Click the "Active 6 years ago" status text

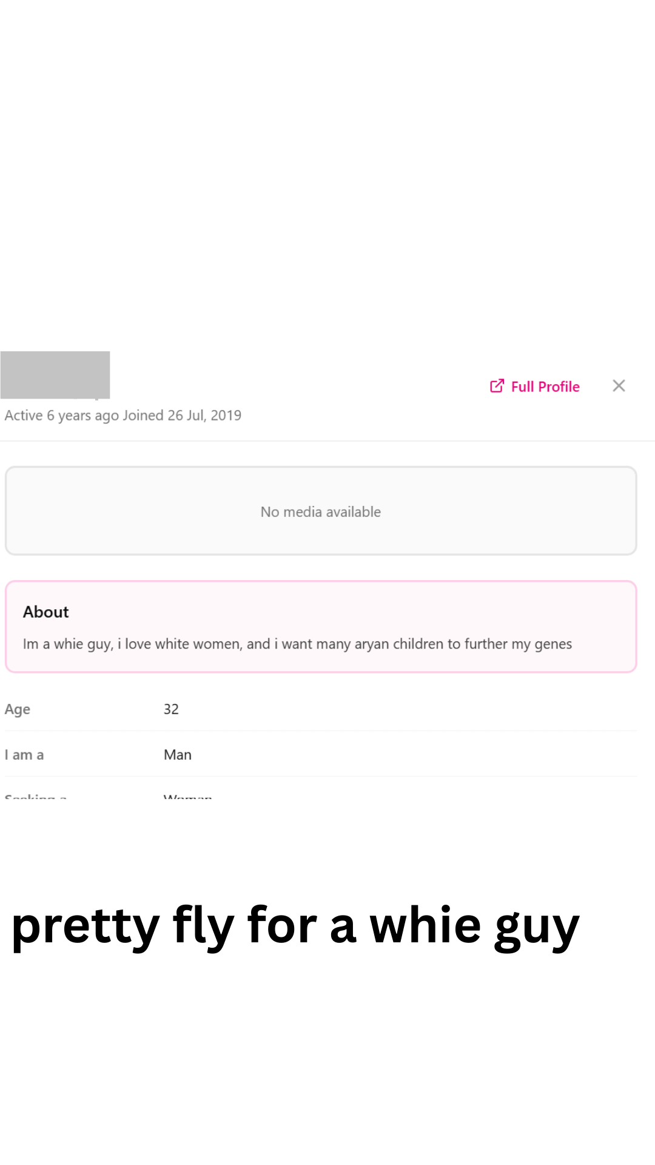pos(61,416)
